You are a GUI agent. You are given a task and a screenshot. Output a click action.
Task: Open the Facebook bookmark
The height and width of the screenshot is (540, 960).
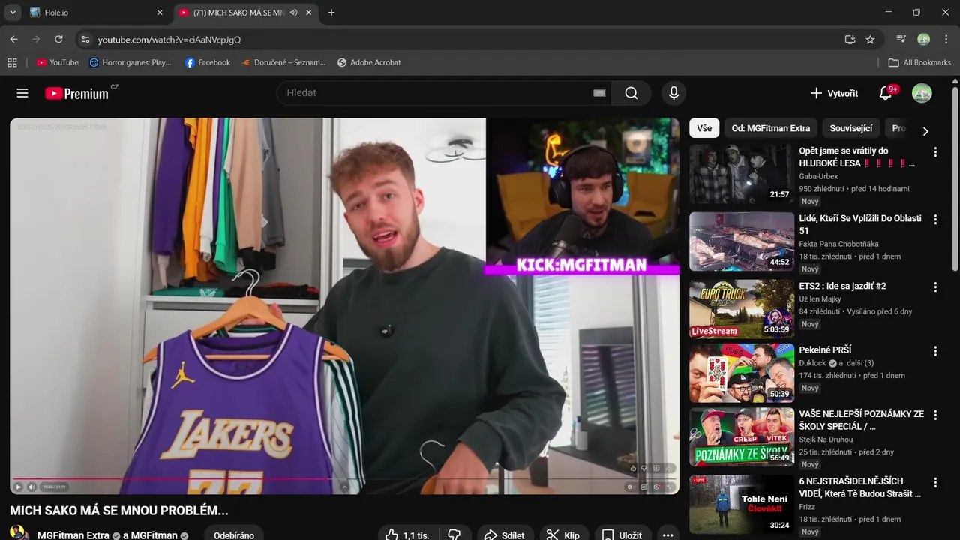pos(208,62)
